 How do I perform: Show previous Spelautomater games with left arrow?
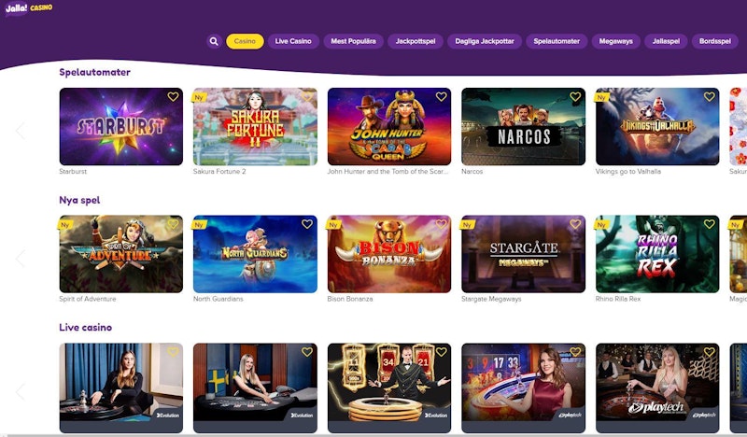point(20,130)
